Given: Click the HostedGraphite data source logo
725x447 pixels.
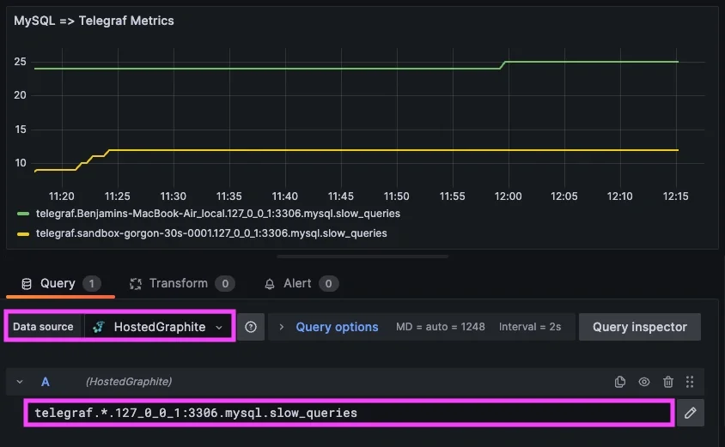Looking at the screenshot, I should pyautogui.click(x=100, y=327).
